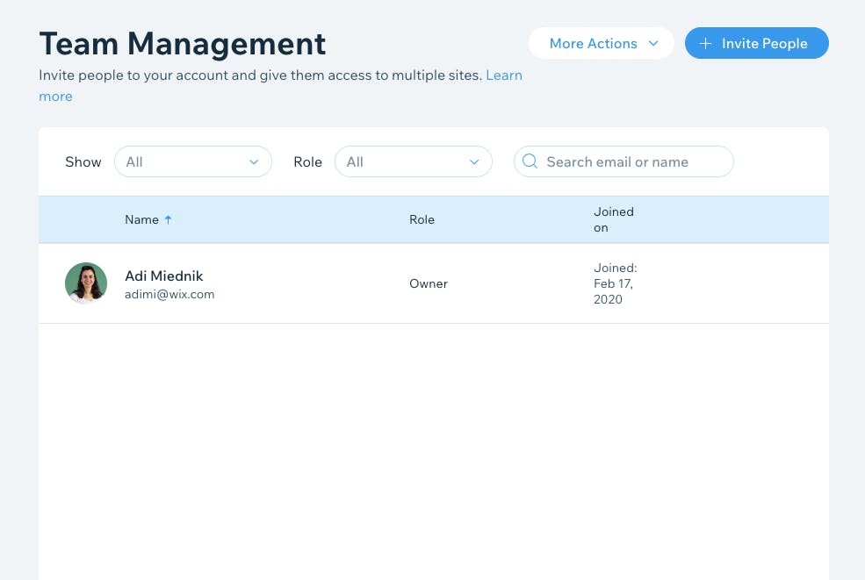Image resolution: width=865 pixels, height=580 pixels.
Task: Click the Role column header
Action: (422, 219)
